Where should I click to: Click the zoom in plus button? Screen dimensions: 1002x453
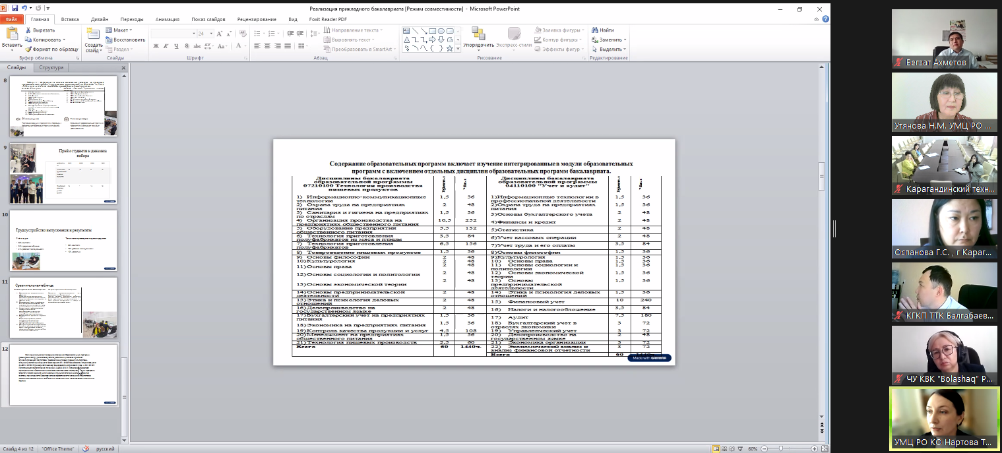click(813, 448)
